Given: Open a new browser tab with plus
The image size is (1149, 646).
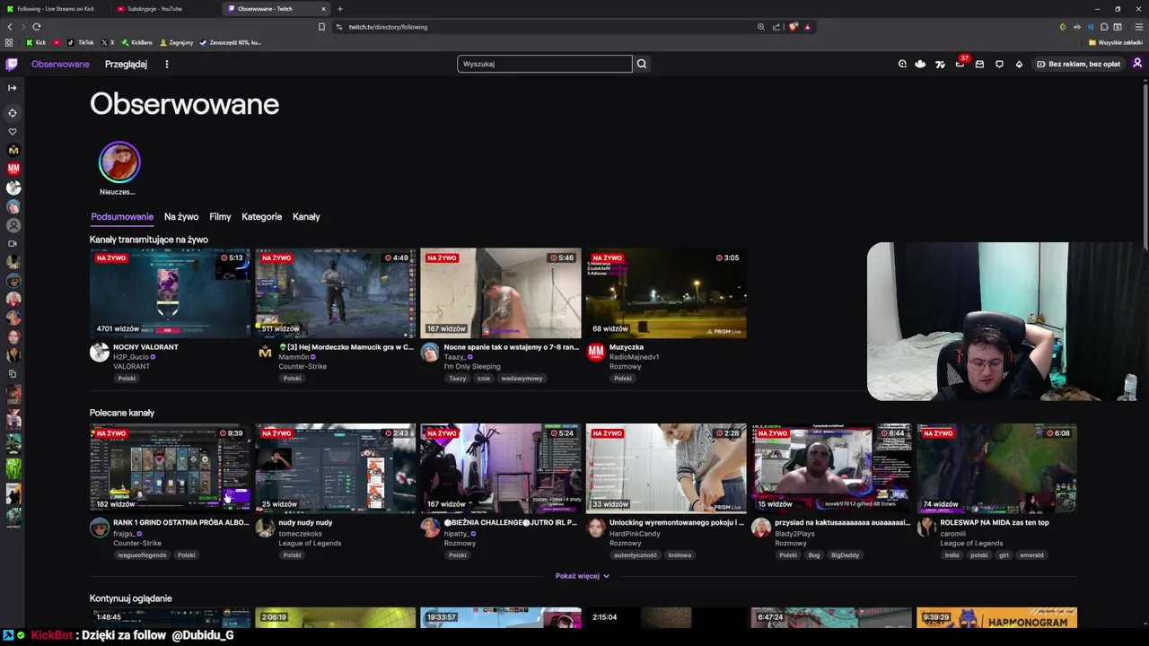Looking at the screenshot, I should tap(339, 9).
